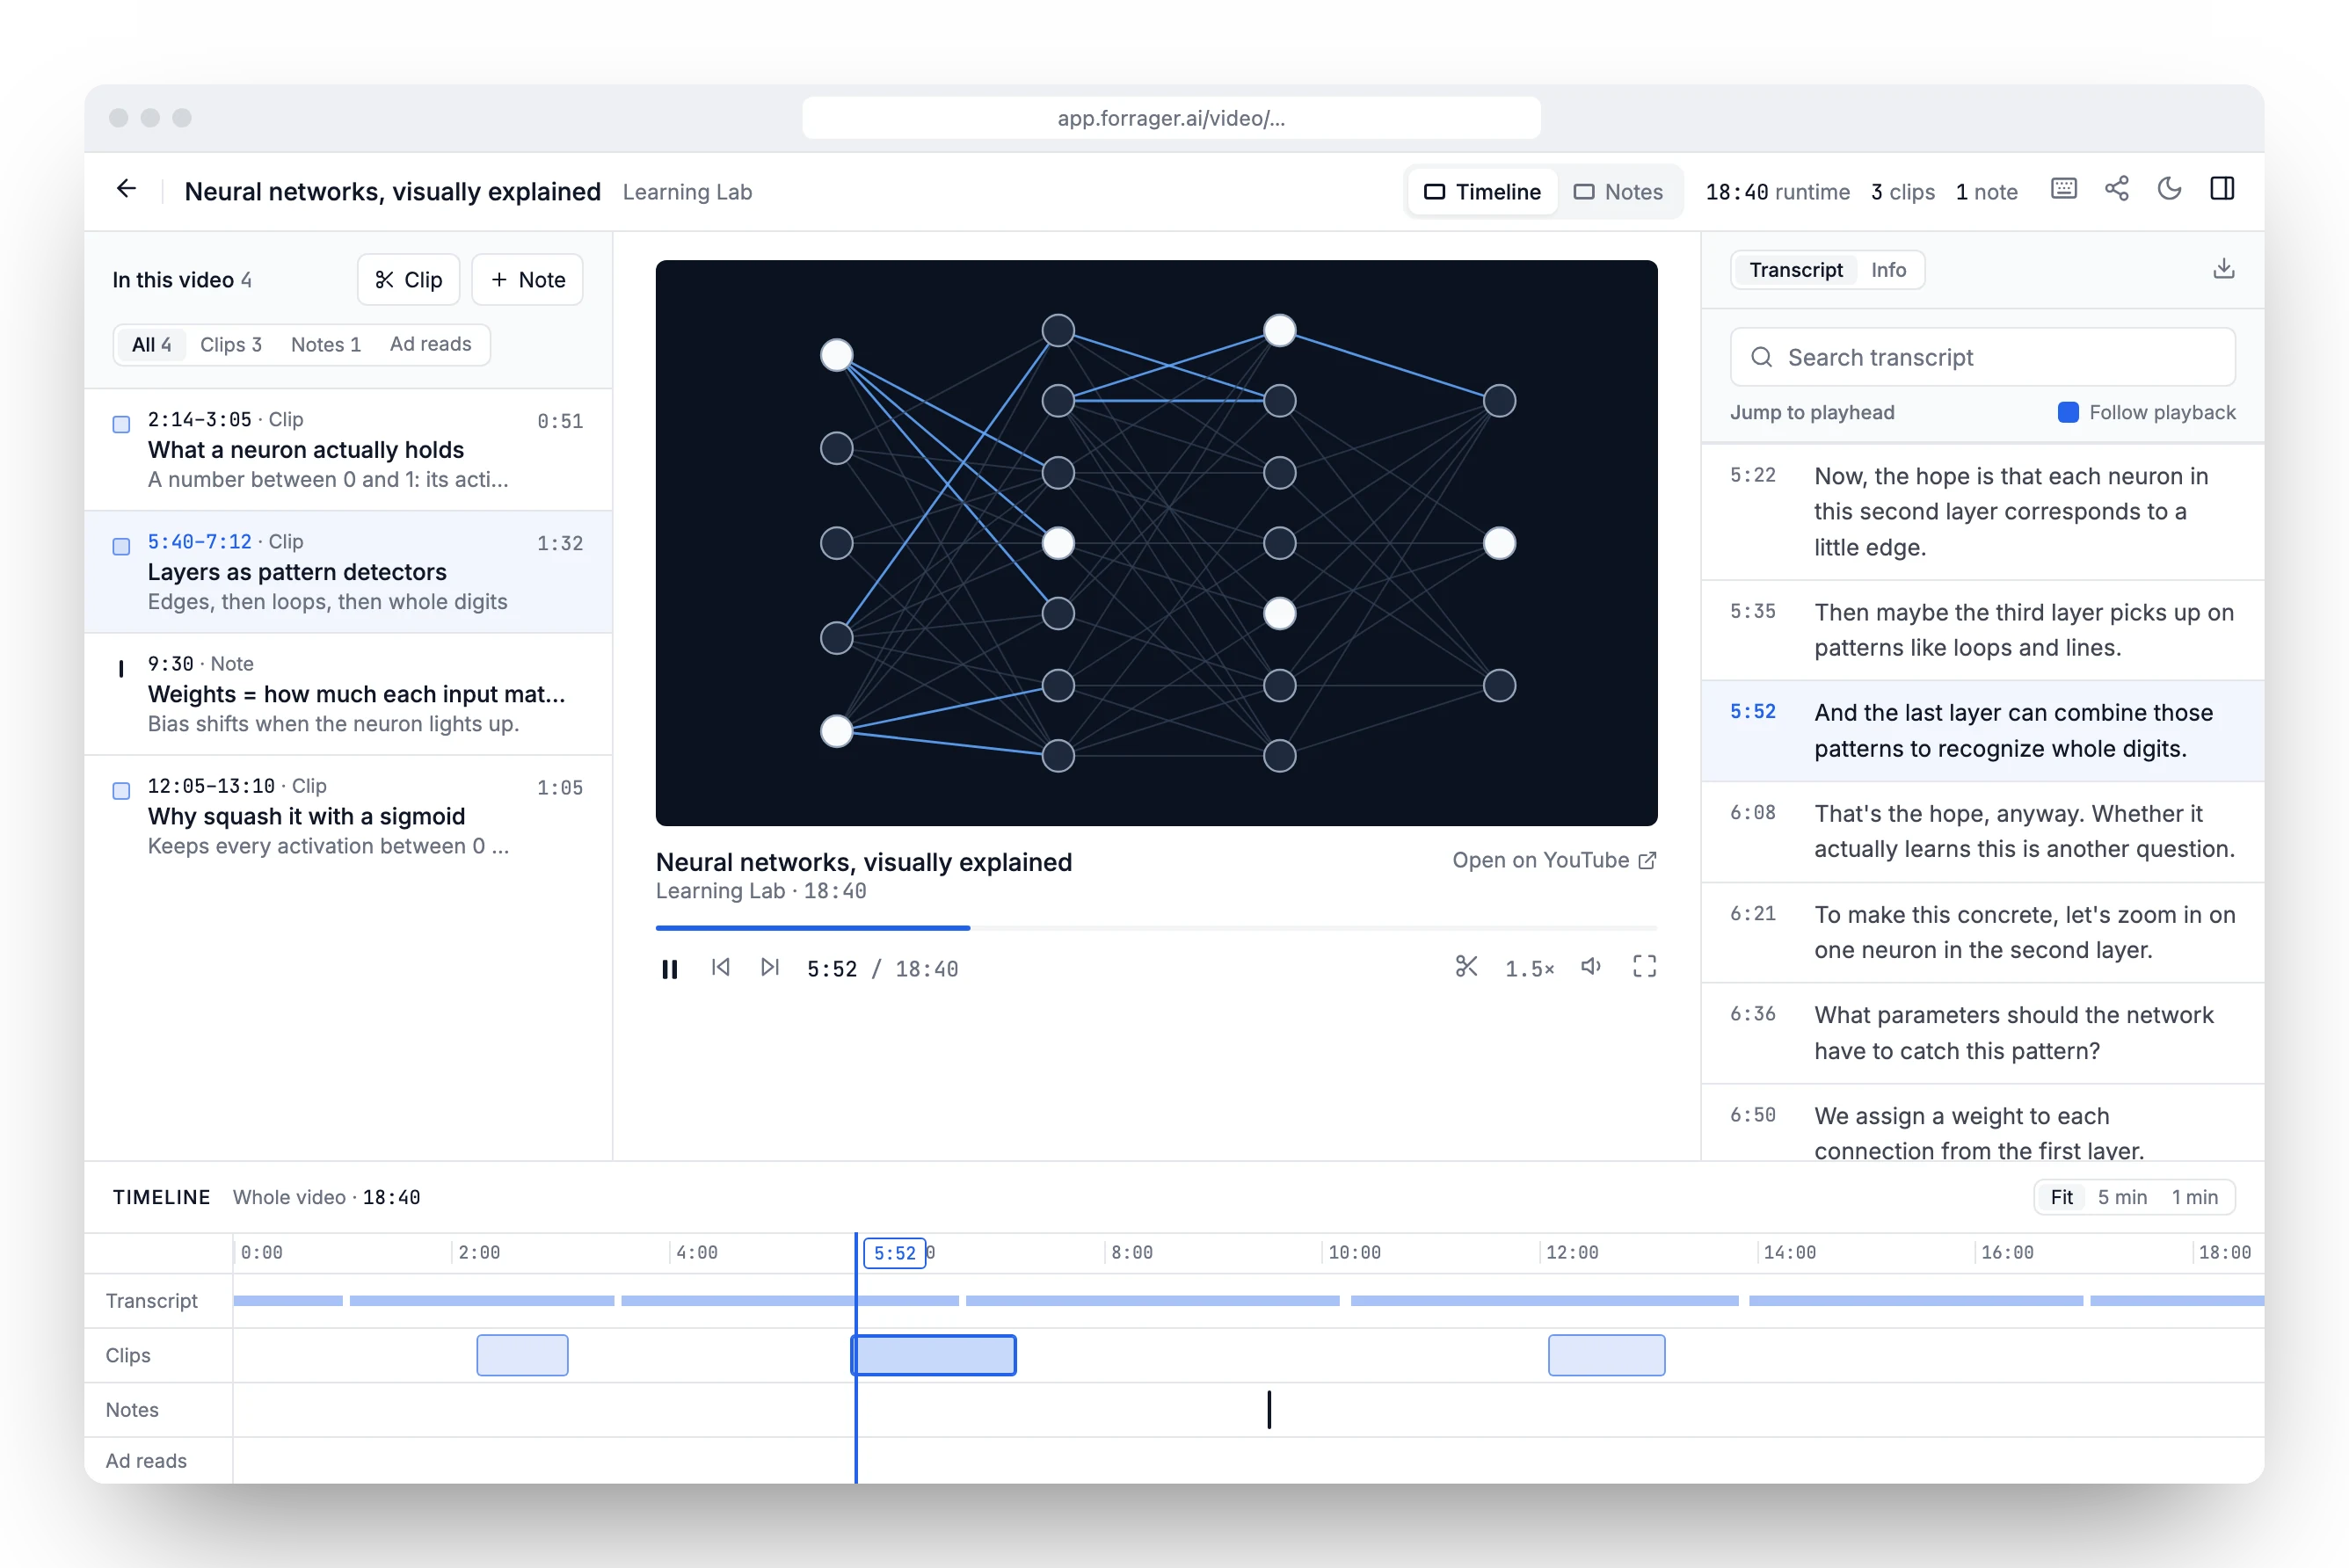Skip to previous segment
The height and width of the screenshot is (1568, 2349).
tap(720, 967)
